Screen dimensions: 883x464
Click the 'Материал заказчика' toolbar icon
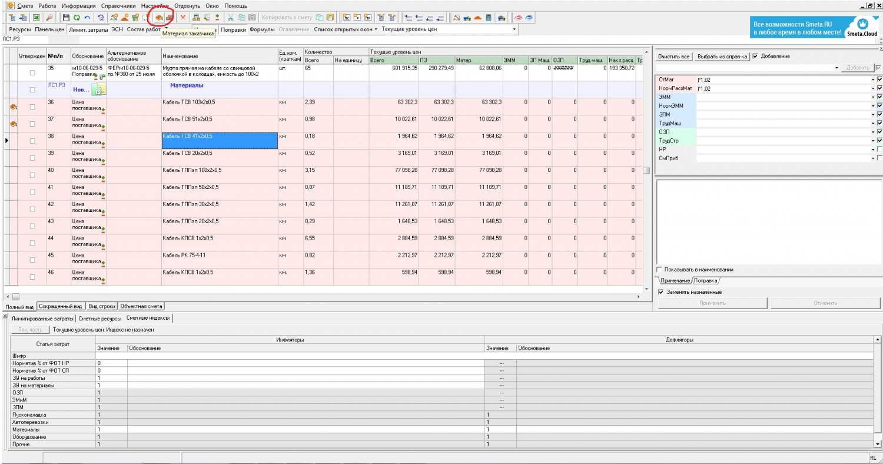(158, 18)
